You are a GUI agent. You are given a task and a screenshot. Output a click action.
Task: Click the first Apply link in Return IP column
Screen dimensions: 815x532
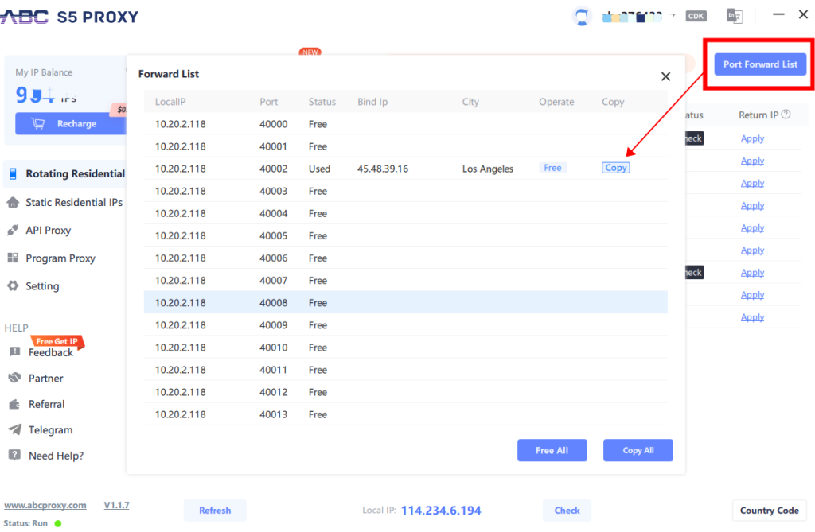[752, 138]
